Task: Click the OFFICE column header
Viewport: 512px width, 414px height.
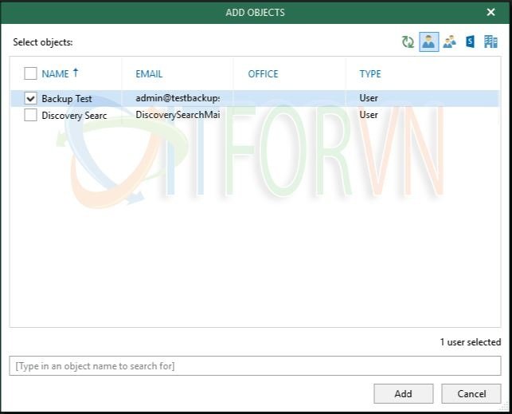Action: pos(263,74)
